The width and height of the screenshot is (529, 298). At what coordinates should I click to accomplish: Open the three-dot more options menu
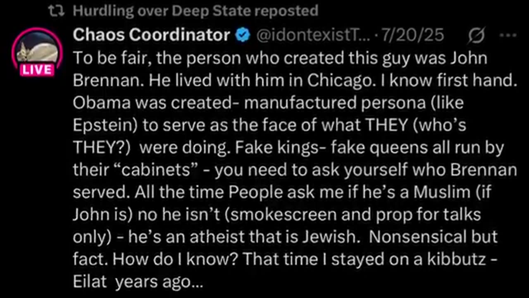tap(508, 36)
